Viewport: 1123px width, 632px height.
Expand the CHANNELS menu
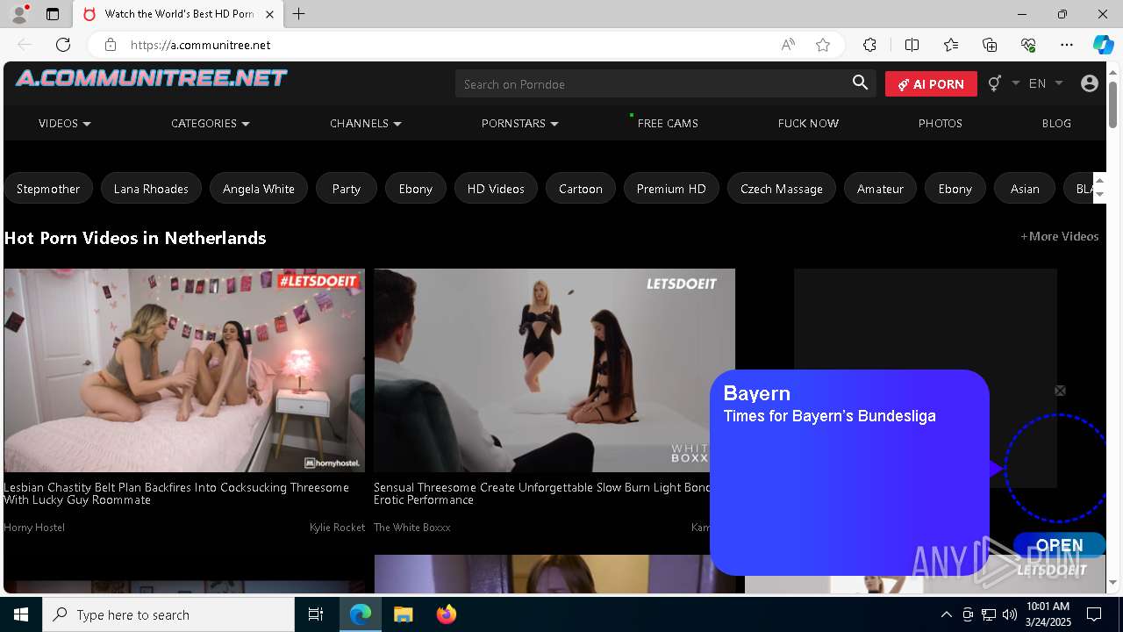point(366,124)
